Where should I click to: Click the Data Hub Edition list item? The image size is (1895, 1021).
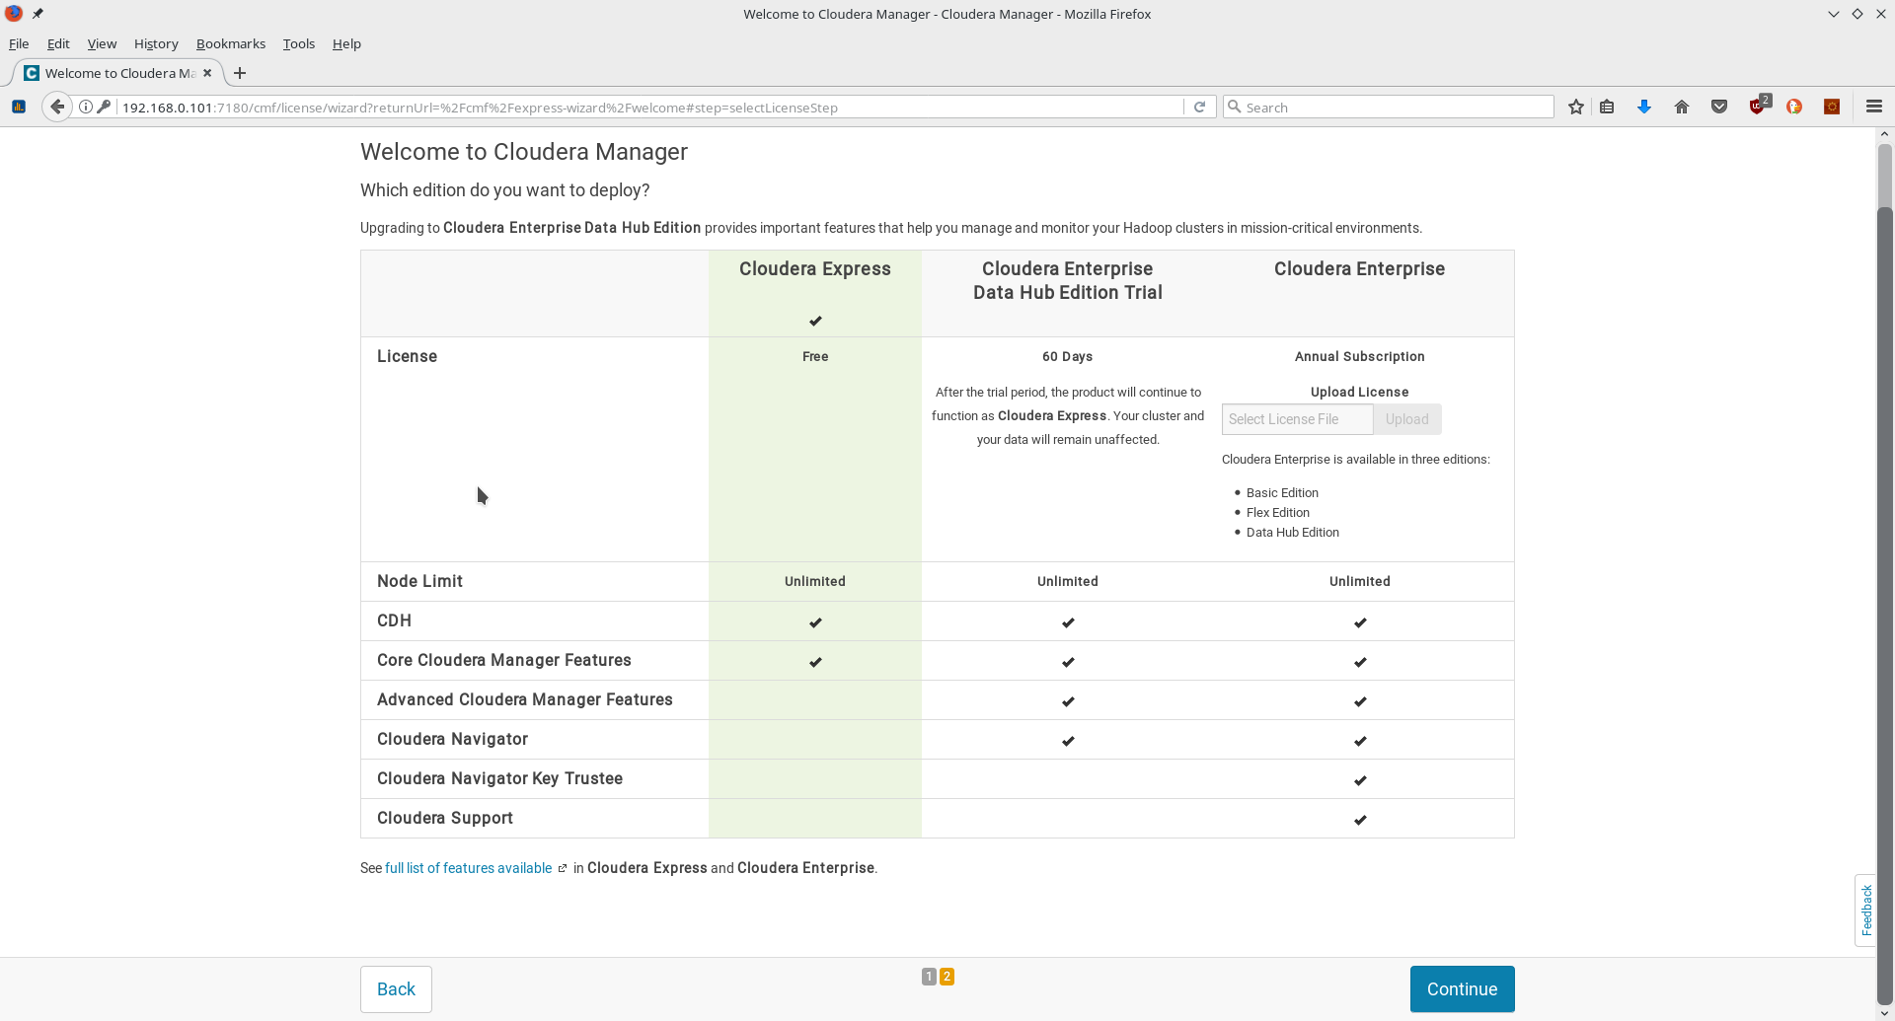tap(1293, 533)
